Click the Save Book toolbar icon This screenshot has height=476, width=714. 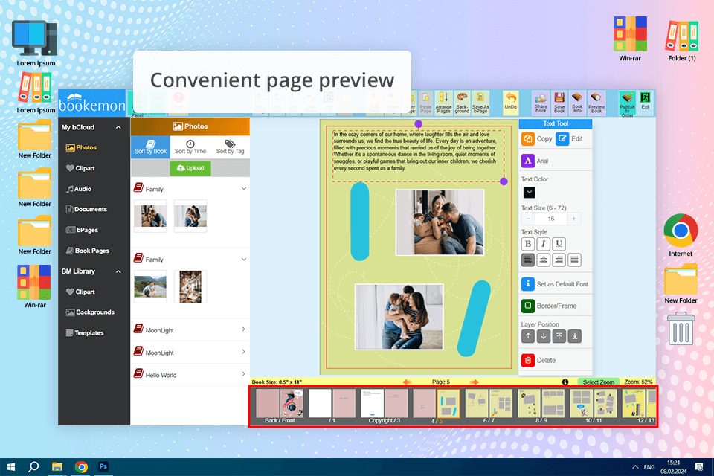point(559,103)
